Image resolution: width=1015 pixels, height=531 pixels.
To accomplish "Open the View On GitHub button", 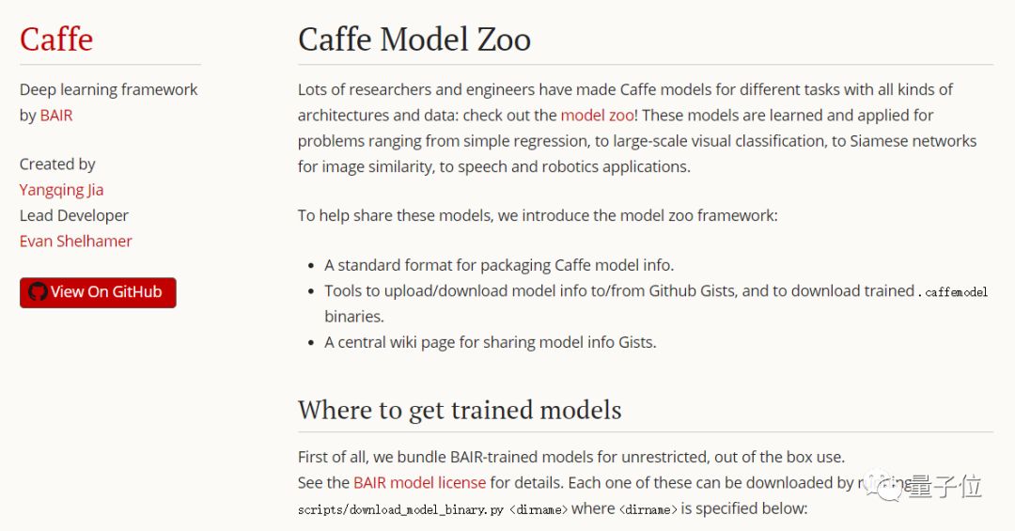I will point(98,292).
